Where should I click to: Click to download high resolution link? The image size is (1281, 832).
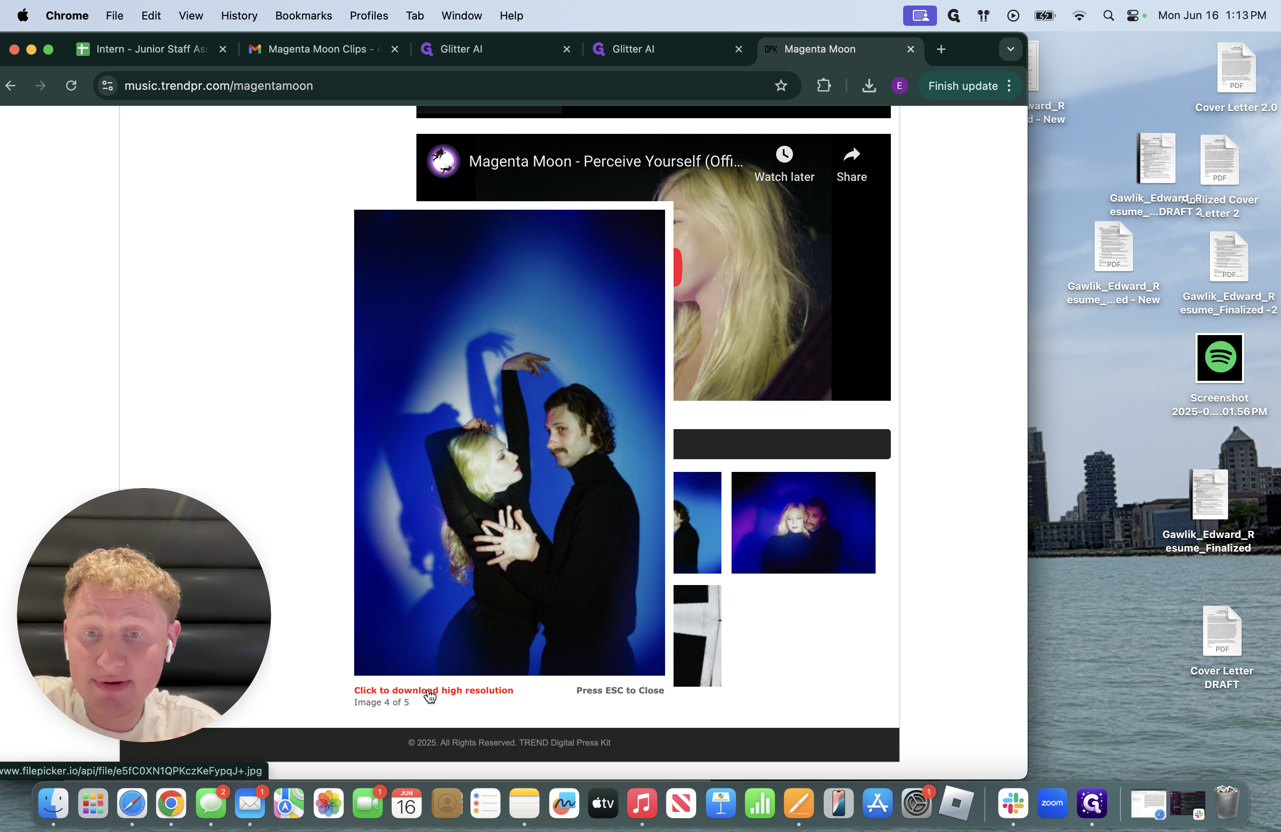[433, 690]
